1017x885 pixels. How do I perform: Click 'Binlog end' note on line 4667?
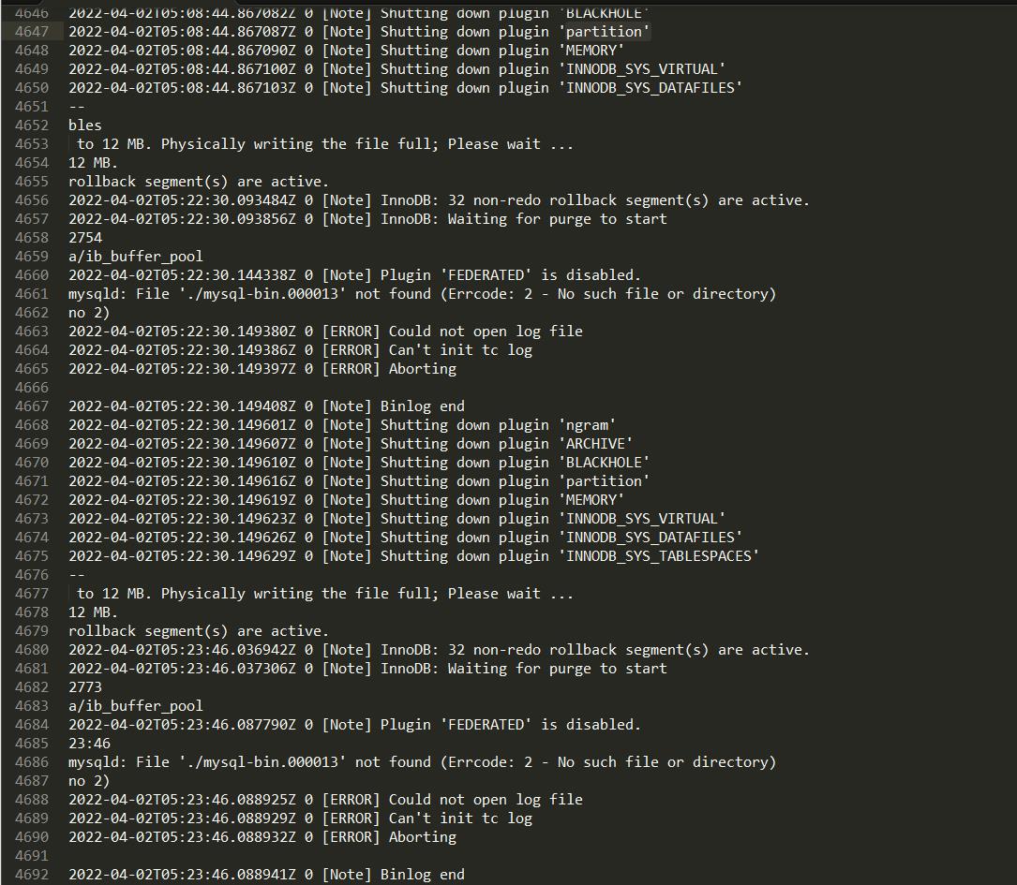(x=422, y=406)
